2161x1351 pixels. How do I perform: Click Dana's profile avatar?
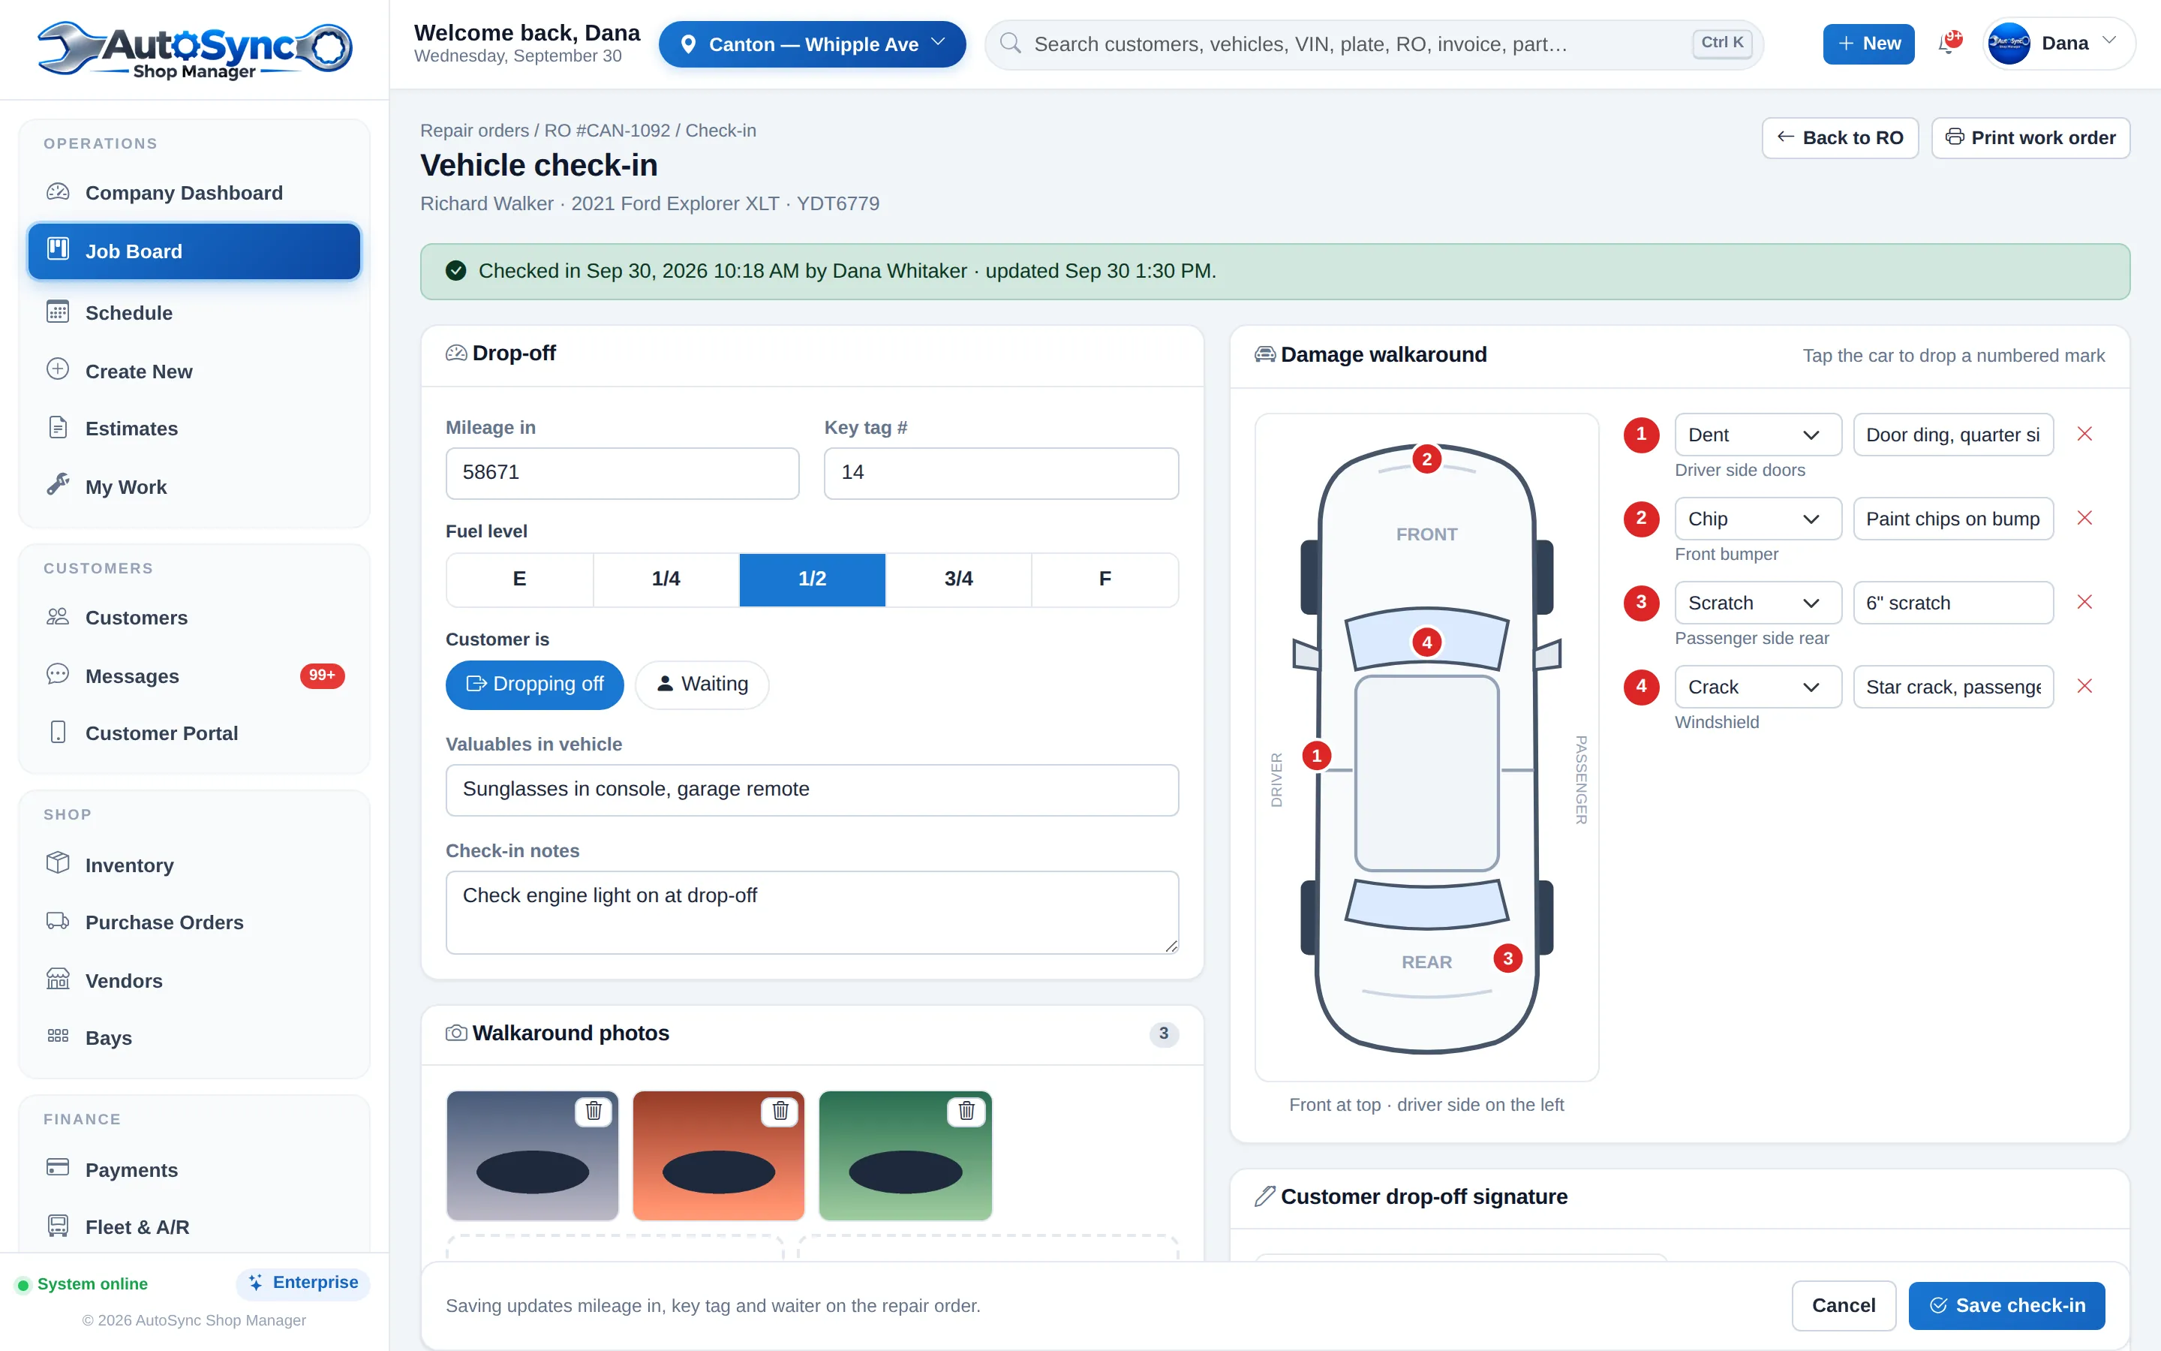coord(2009,44)
